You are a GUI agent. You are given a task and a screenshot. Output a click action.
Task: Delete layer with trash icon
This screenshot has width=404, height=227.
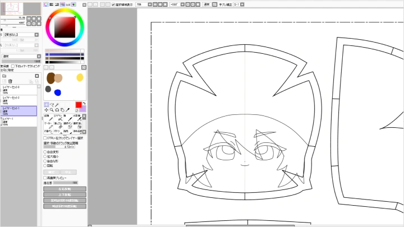pos(10,81)
